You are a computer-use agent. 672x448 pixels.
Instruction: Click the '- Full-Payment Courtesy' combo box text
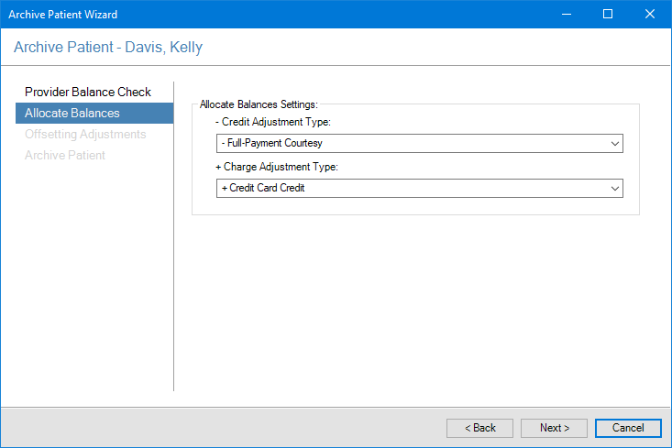coord(271,144)
